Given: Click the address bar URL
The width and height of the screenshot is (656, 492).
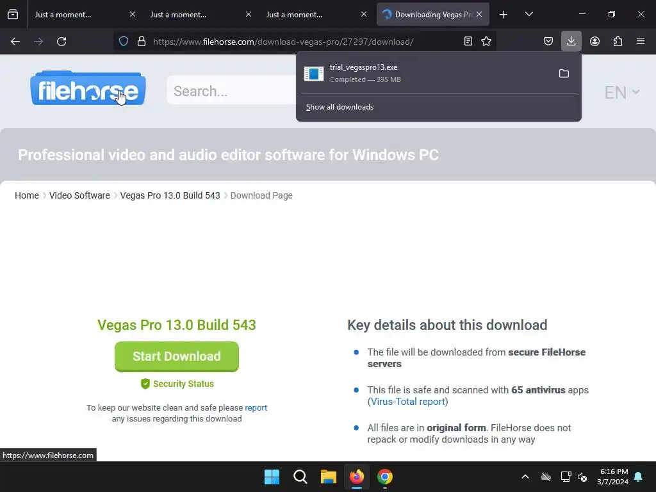Looking at the screenshot, I should (x=283, y=42).
